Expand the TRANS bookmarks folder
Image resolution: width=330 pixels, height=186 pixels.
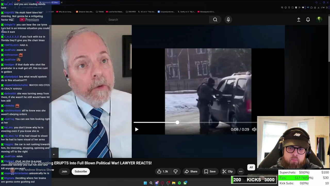pos(100,12)
